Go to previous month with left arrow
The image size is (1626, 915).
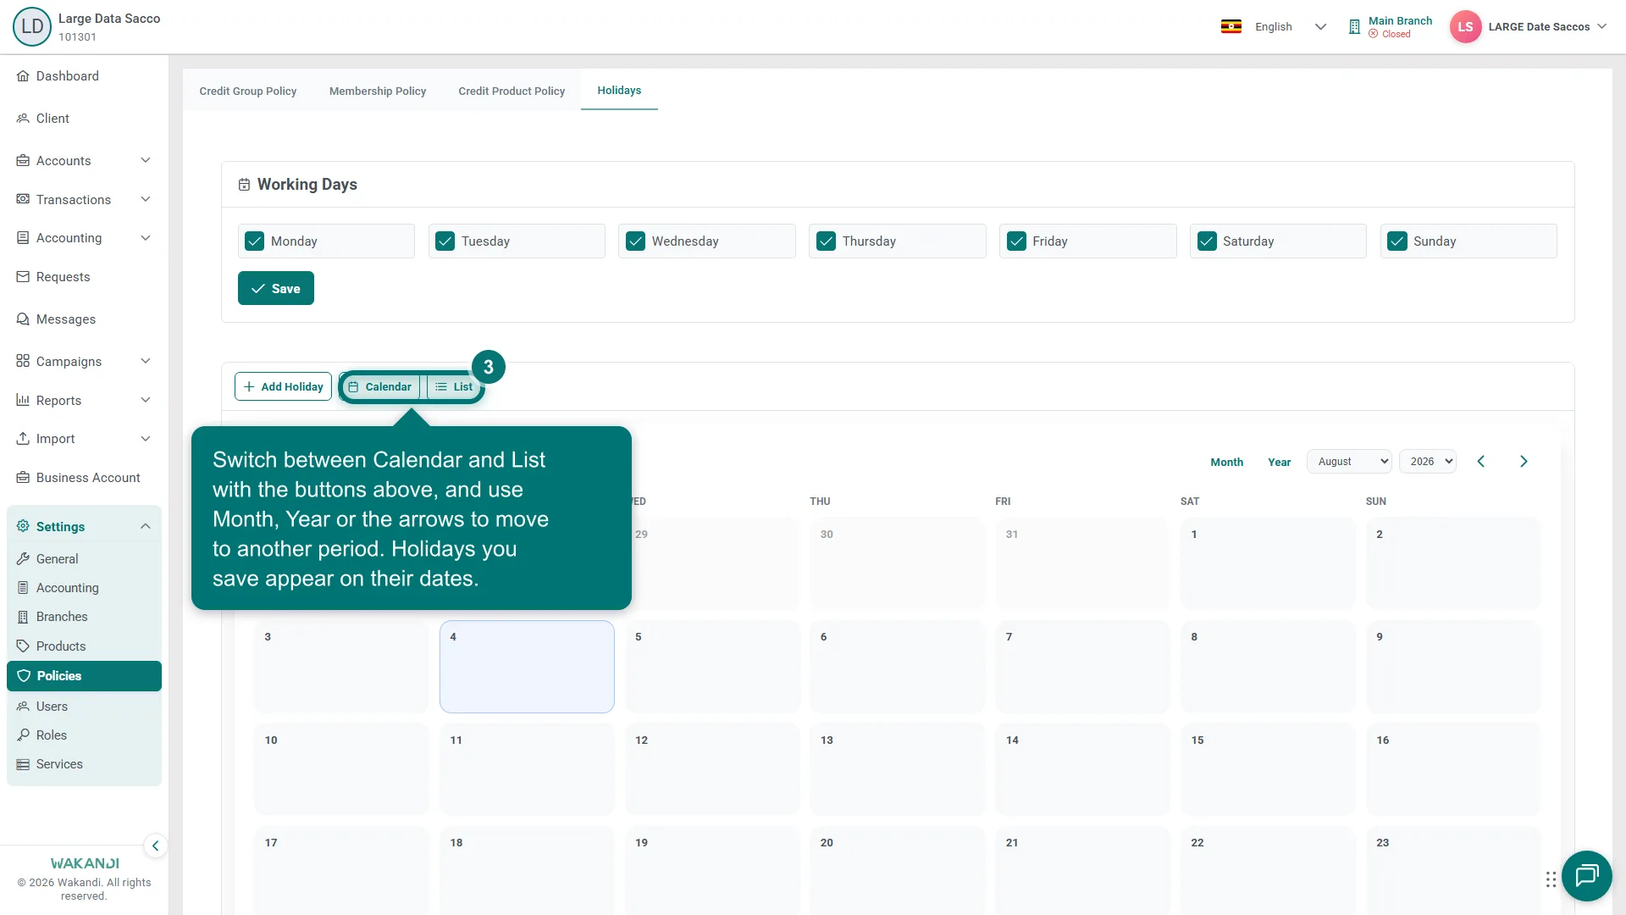1481,462
